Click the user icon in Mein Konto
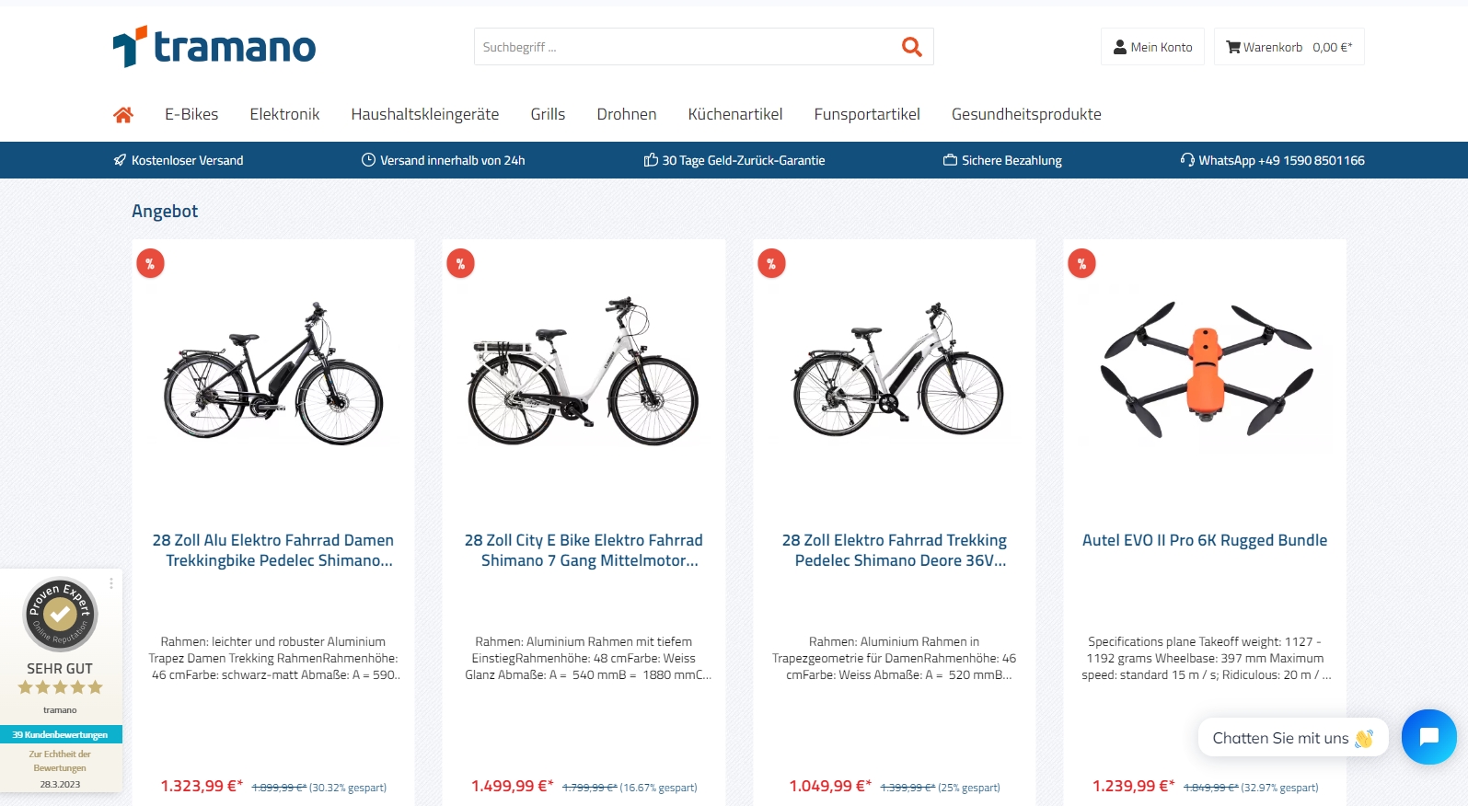Image resolution: width=1468 pixels, height=806 pixels. click(x=1120, y=47)
